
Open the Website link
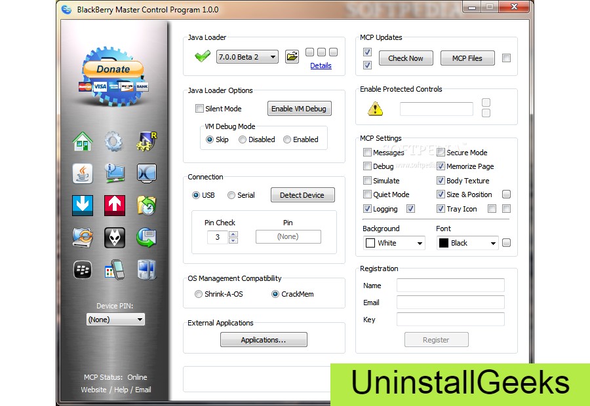[94, 390]
